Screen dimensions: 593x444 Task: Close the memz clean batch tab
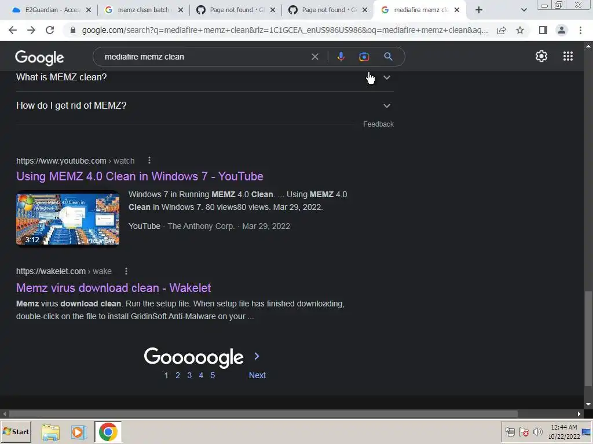tap(181, 10)
